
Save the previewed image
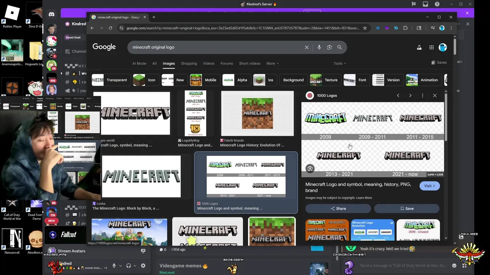click(407, 209)
